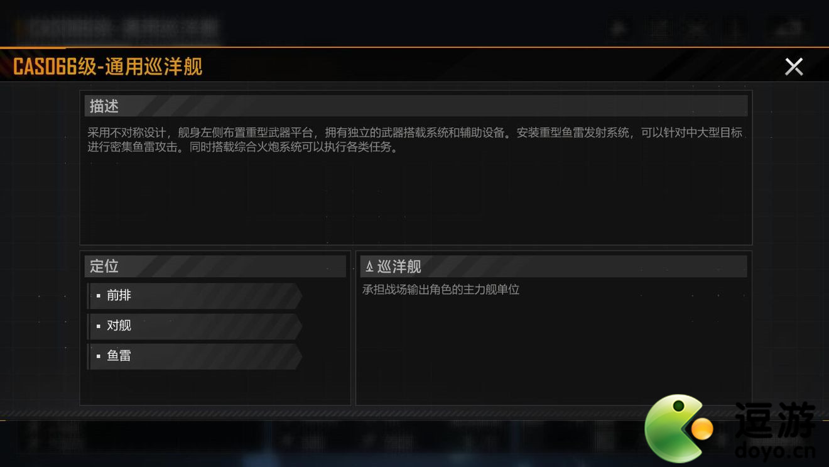
Task: Click the ship description paragraph text
Action: click(x=415, y=140)
